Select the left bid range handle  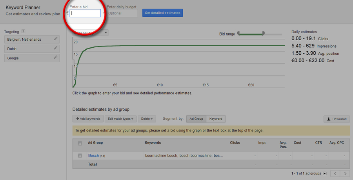coord(238,34)
